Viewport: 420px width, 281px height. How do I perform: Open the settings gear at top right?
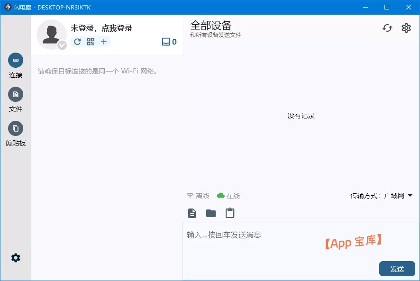point(406,28)
